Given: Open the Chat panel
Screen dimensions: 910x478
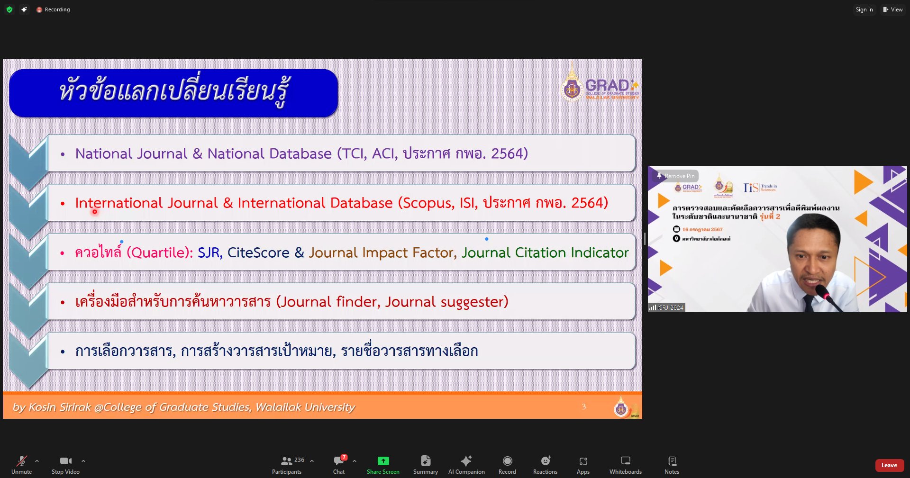Looking at the screenshot, I should tap(339, 465).
